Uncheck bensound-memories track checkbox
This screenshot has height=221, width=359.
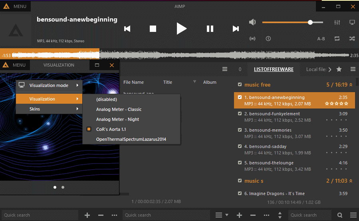240,130
